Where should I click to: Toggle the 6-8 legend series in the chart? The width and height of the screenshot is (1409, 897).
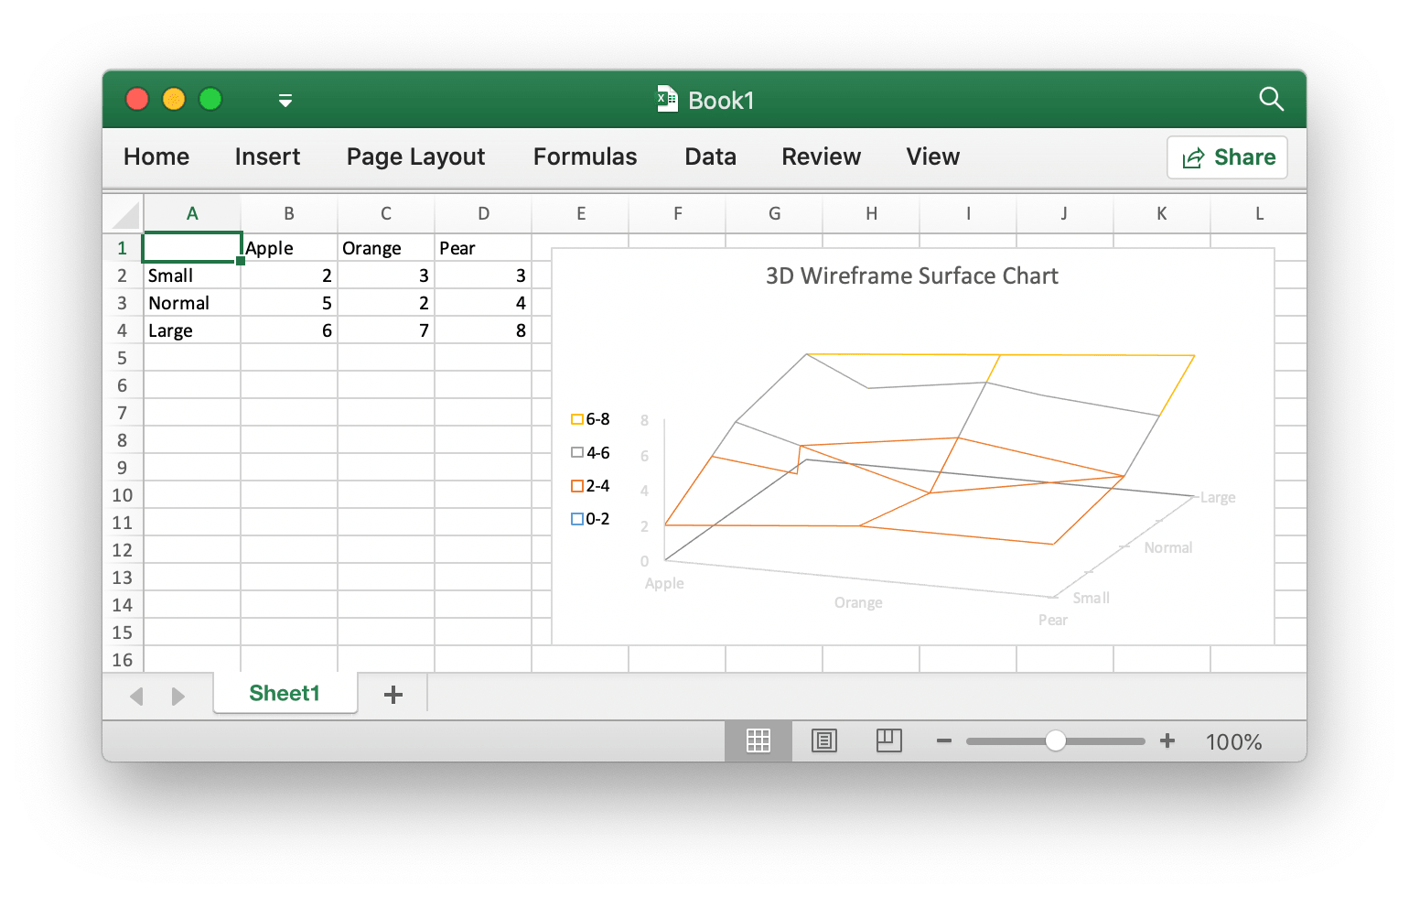point(591,418)
